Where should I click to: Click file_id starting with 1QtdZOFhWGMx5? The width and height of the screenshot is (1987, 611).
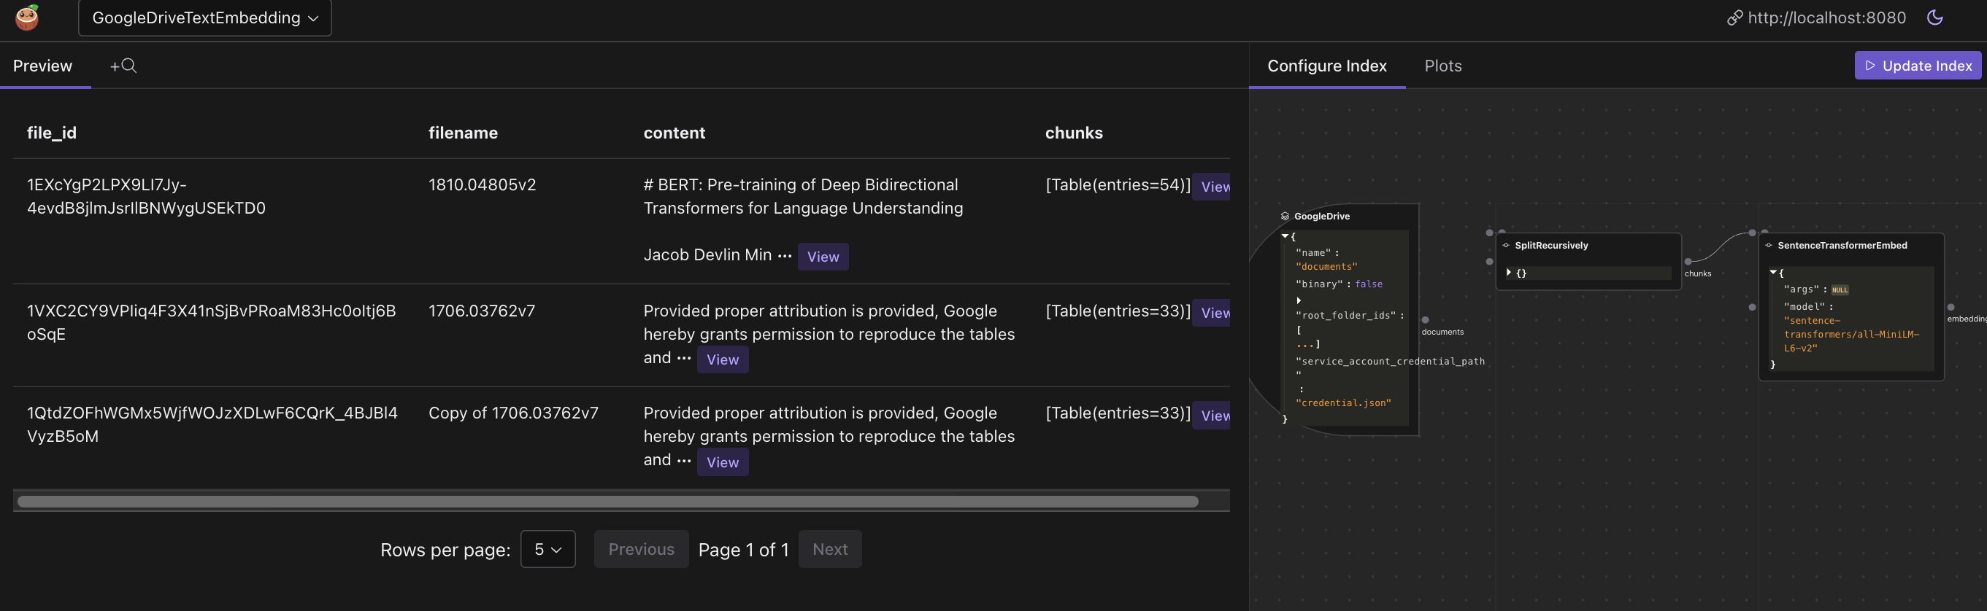212,424
